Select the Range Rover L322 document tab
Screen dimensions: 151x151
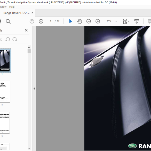[16, 13]
